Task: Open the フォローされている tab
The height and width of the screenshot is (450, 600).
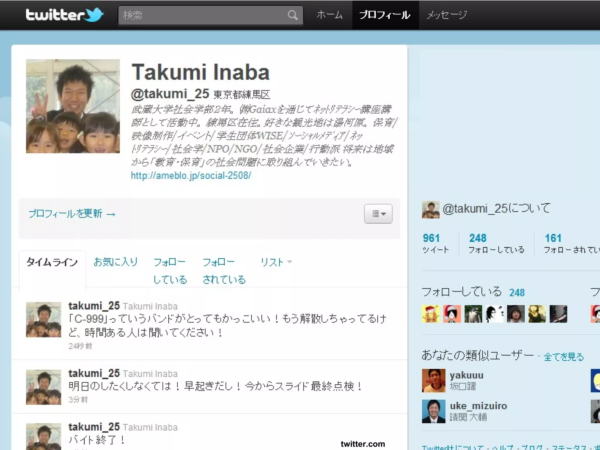Action: click(x=224, y=270)
